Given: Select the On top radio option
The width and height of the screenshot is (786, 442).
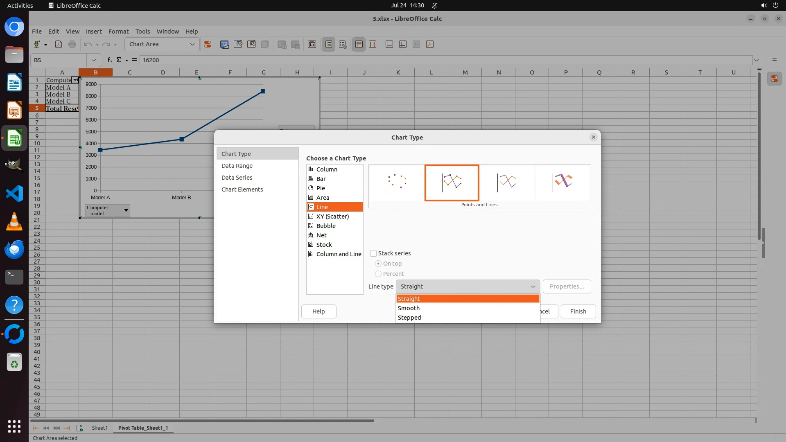Looking at the screenshot, I should (x=378, y=264).
